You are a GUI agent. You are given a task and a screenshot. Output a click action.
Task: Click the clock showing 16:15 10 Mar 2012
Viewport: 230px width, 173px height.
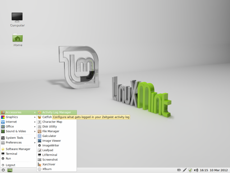(x=214, y=170)
